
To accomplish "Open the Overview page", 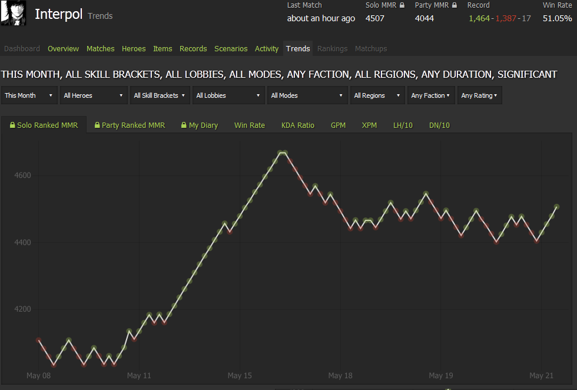I will 64,49.
